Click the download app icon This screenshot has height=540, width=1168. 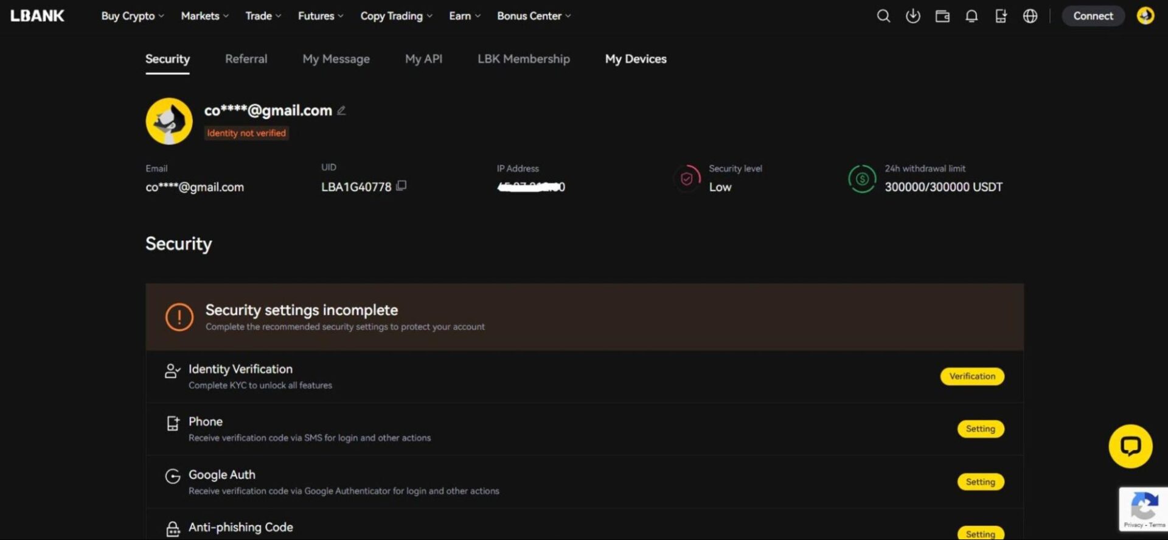click(x=912, y=16)
